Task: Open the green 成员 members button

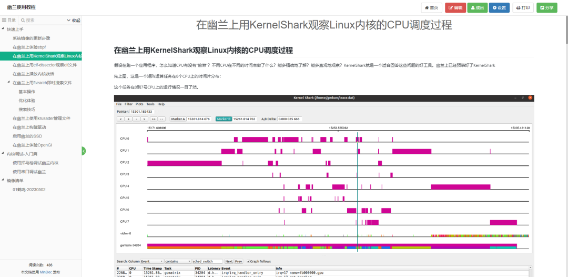Action: [x=477, y=7]
